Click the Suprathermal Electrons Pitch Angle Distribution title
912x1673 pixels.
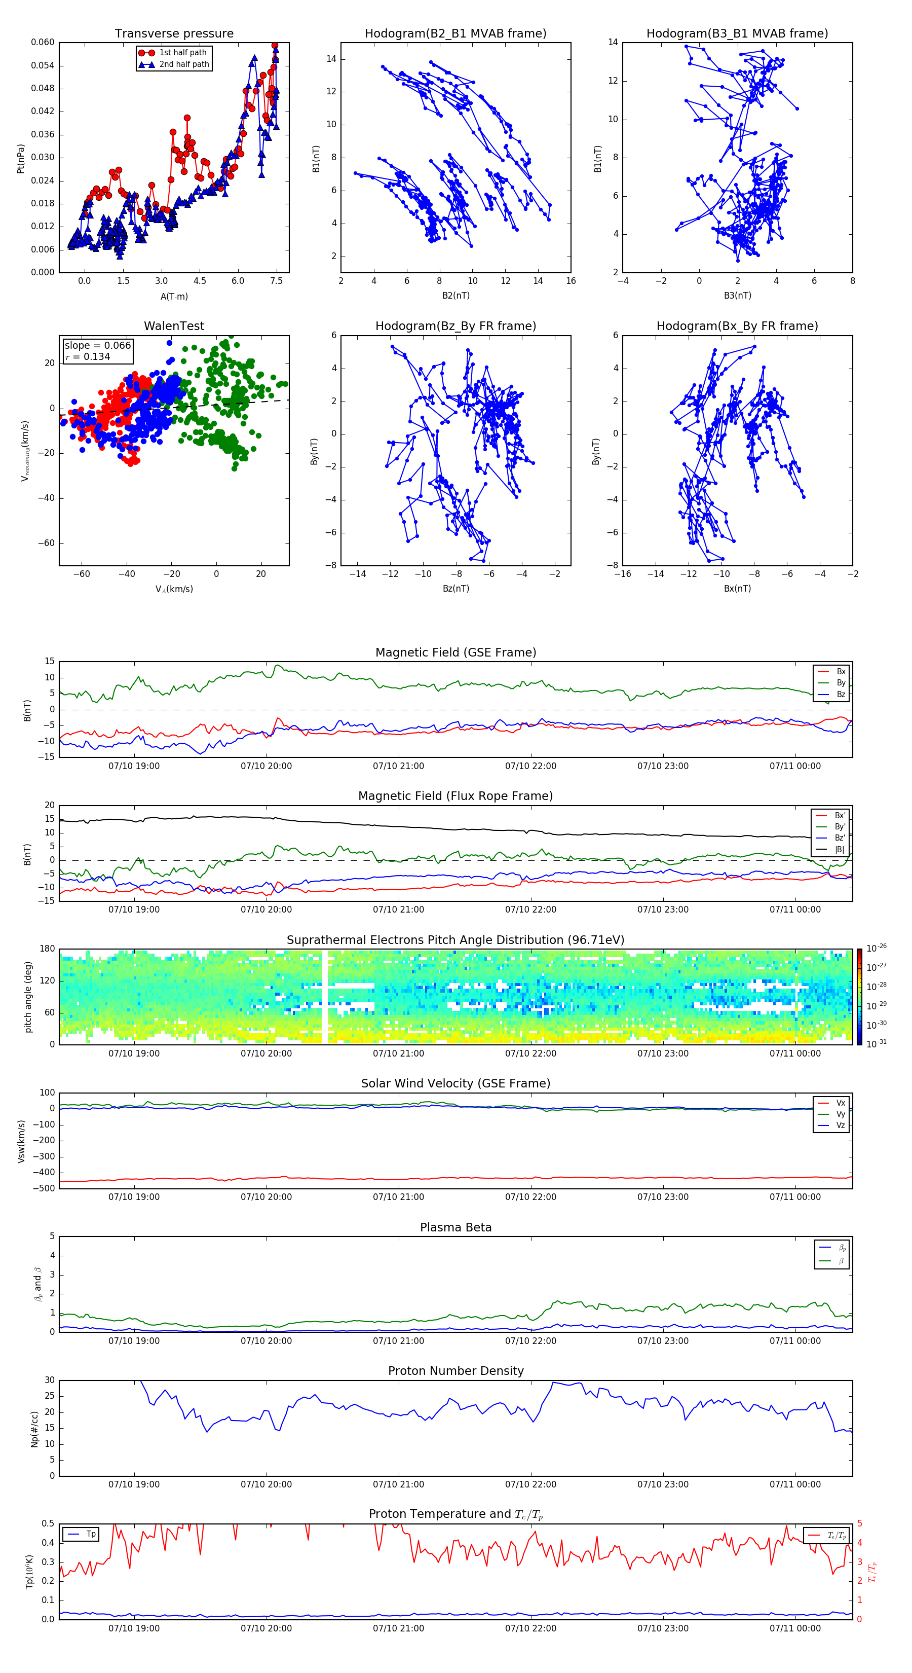click(x=455, y=940)
